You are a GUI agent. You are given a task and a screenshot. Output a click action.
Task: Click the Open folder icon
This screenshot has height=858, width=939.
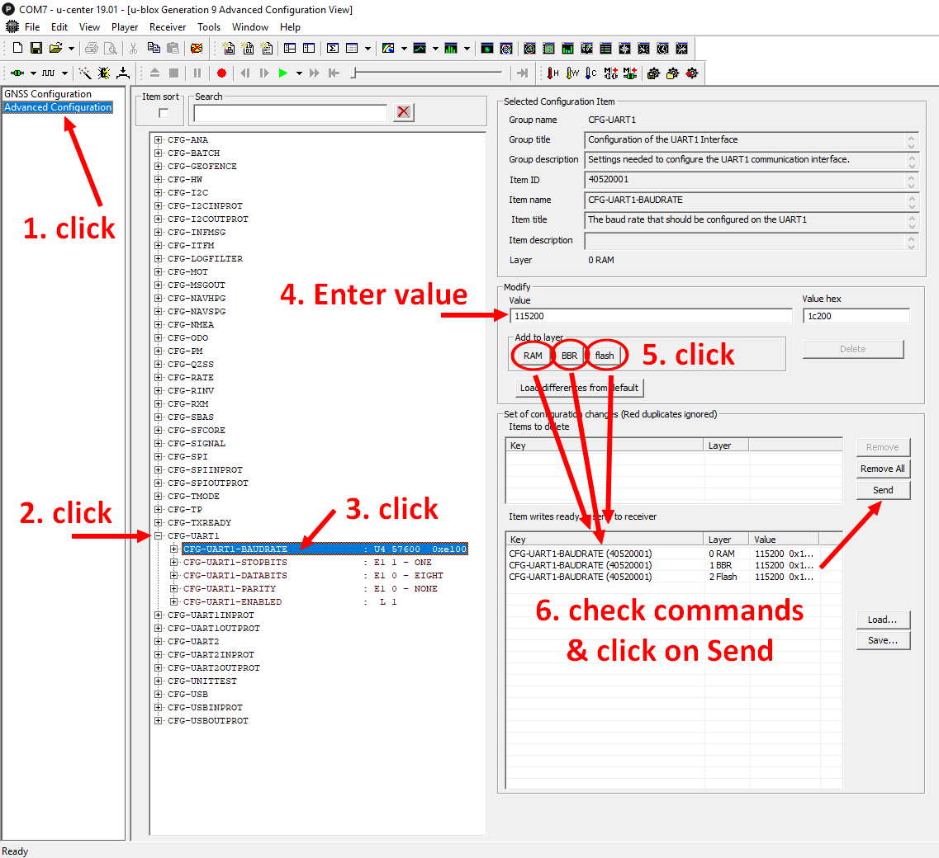tap(55, 49)
